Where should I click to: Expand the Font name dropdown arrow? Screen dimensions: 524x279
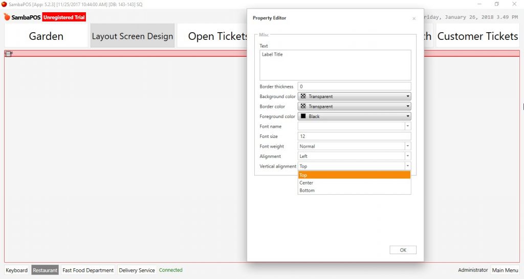[408, 126]
